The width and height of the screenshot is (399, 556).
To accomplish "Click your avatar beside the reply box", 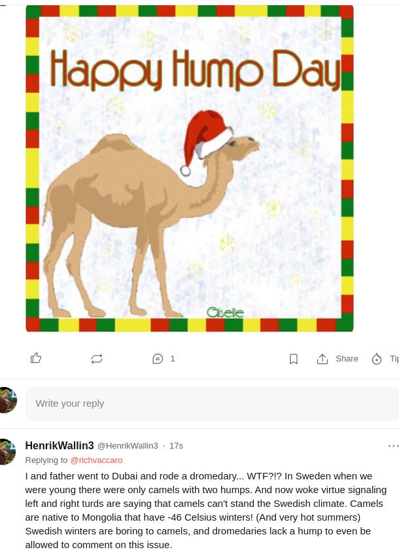I will 8,400.
